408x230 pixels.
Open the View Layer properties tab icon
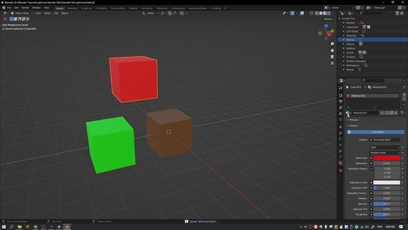(x=340, y=108)
